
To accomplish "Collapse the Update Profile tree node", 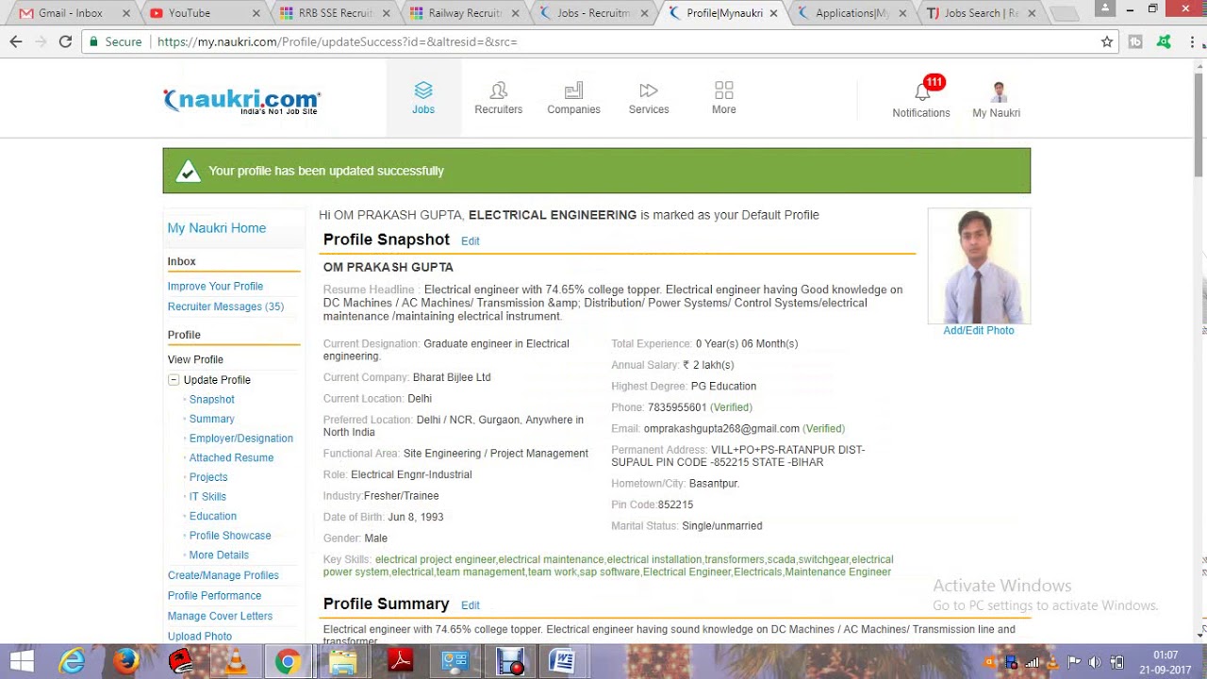I will (174, 379).
